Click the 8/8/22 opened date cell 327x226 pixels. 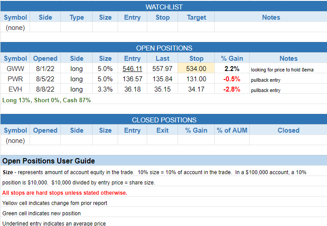(45, 89)
